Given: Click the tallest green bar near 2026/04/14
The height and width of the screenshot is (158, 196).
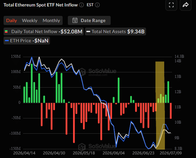Looking at the screenshot, I should coord(32,83).
